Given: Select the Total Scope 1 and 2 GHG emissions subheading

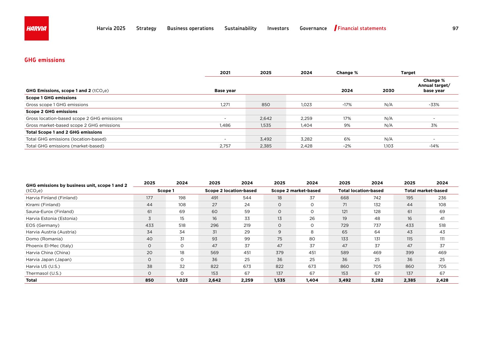Looking at the screenshot, I should [x=64, y=132].
